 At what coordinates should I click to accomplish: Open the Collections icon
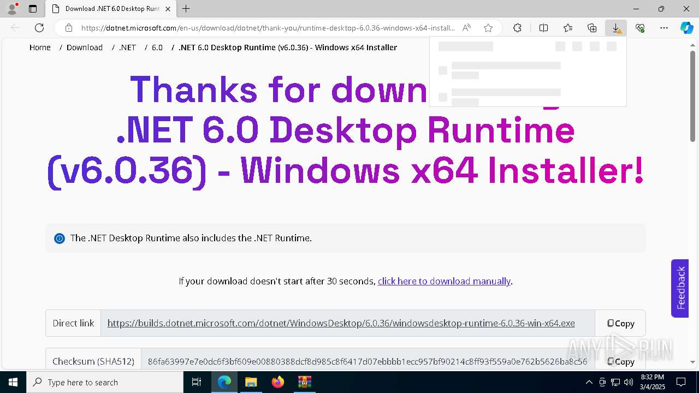592,28
